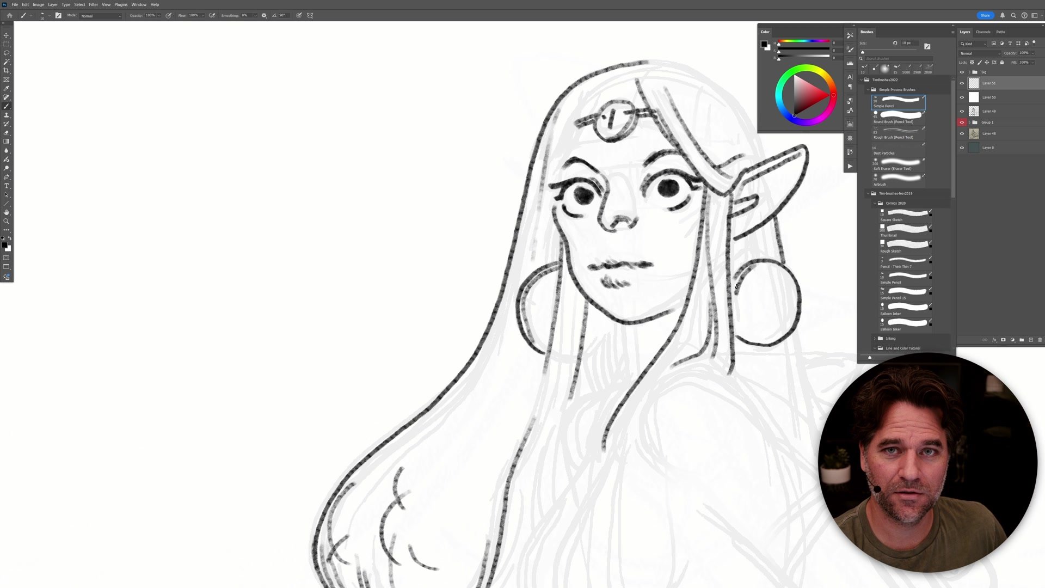The width and height of the screenshot is (1045, 588).
Task: Switch to the Channels tab
Action: [983, 32]
